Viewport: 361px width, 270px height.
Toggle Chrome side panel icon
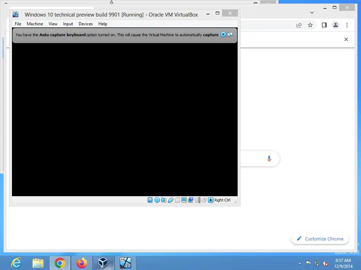(x=324, y=25)
